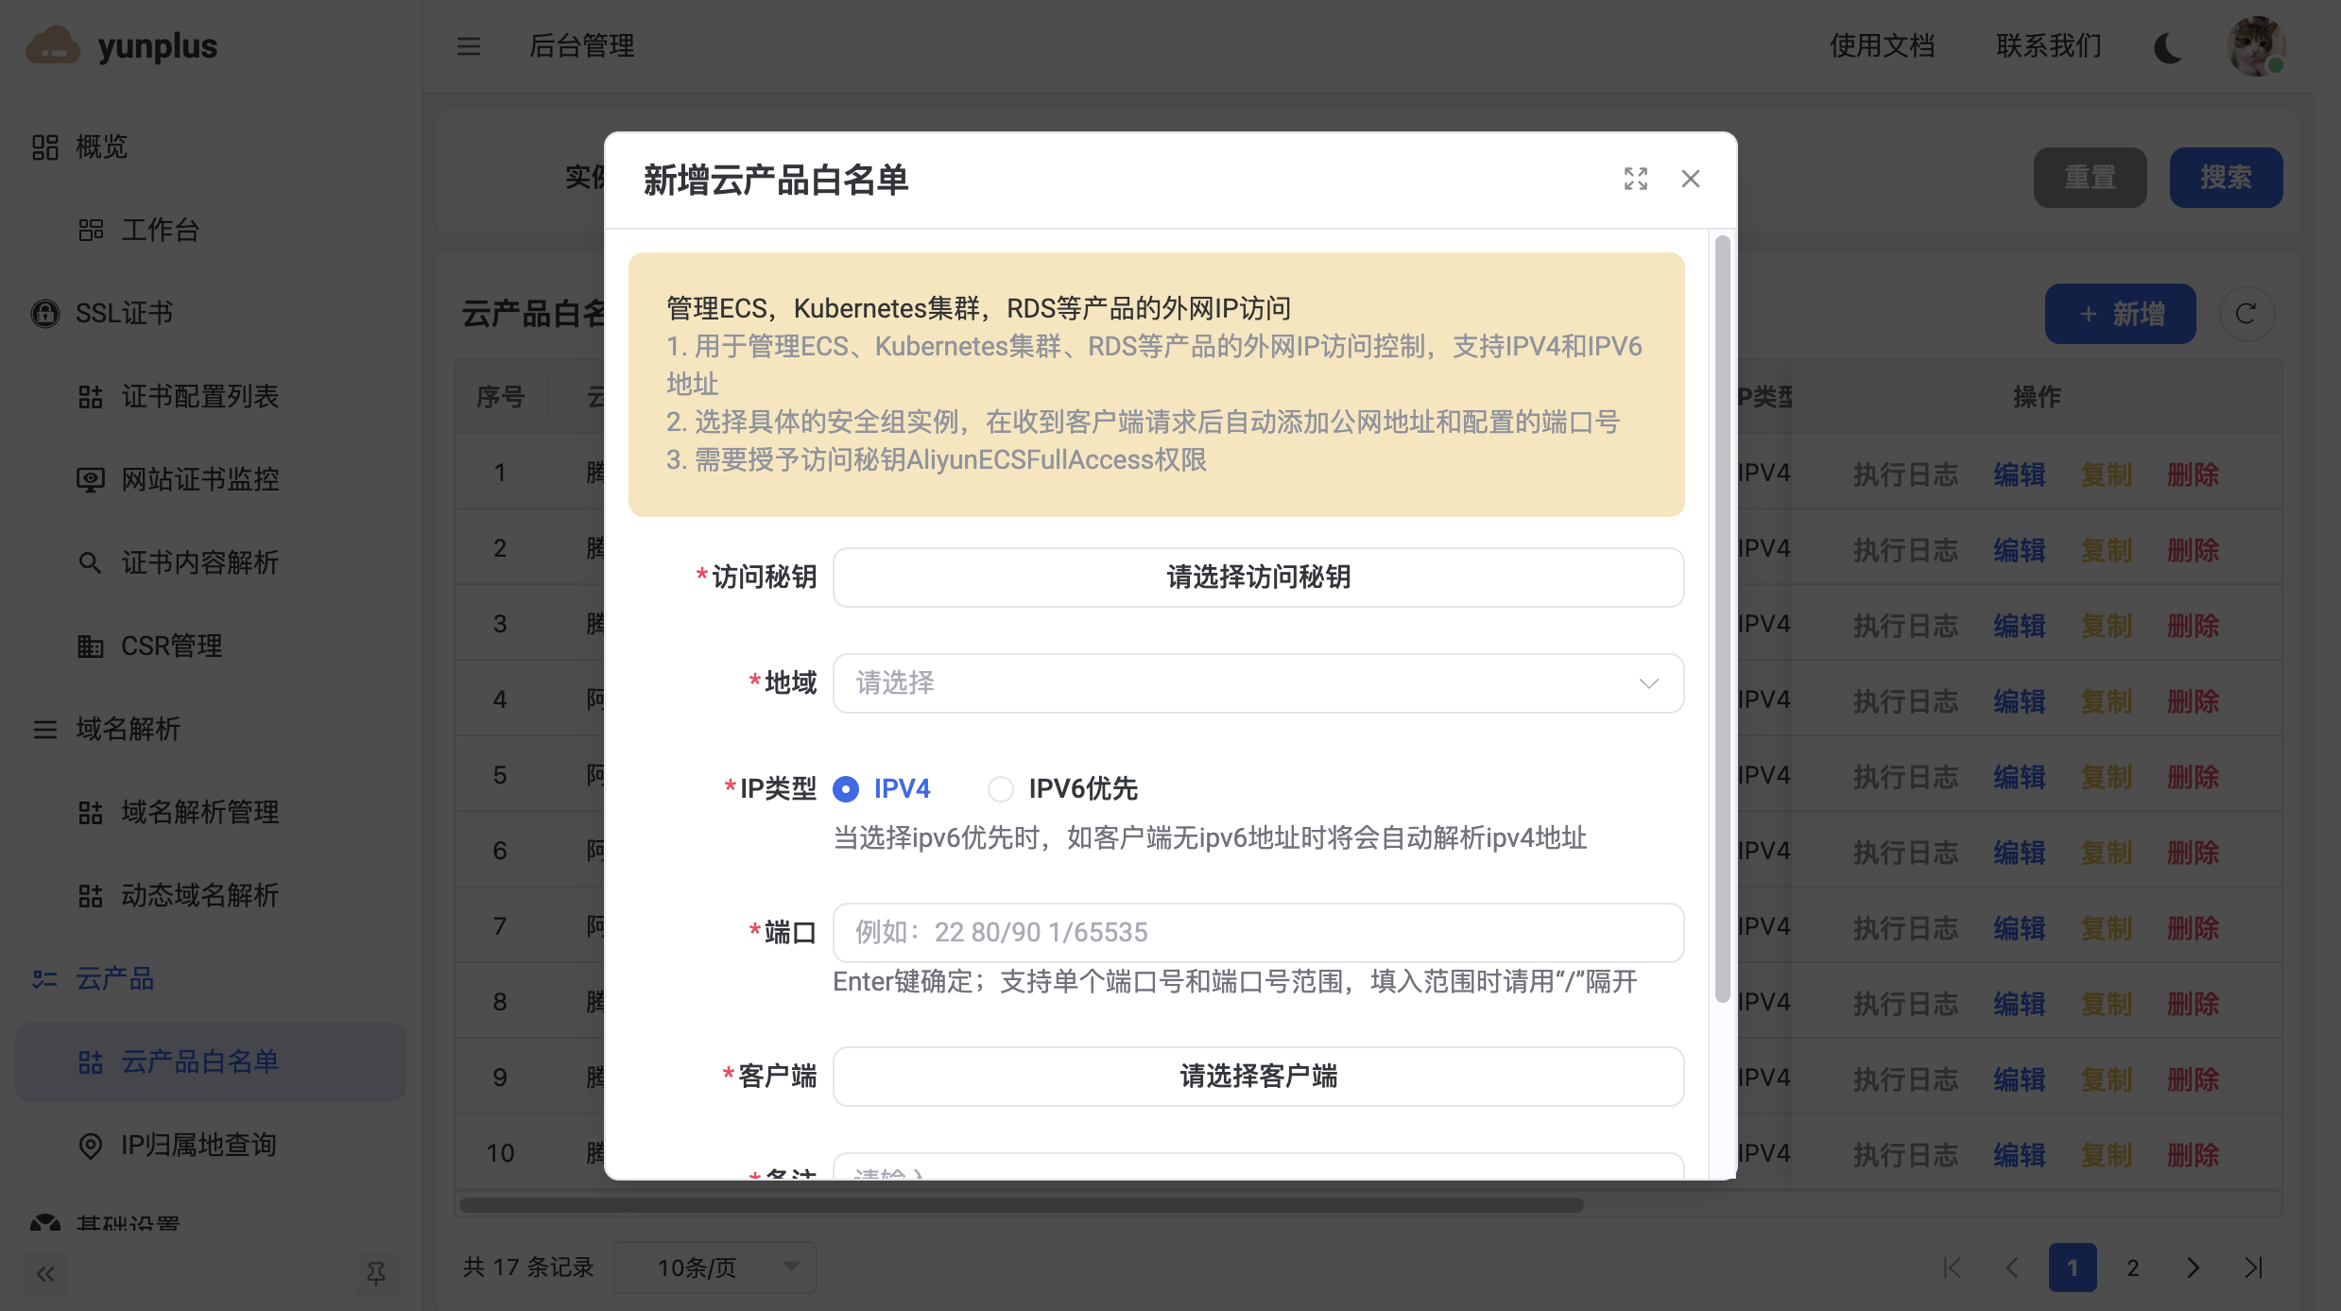Click the 地域 dropdown chevron arrow
The width and height of the screenshot is (2341, 1311).
[1649, 683]
